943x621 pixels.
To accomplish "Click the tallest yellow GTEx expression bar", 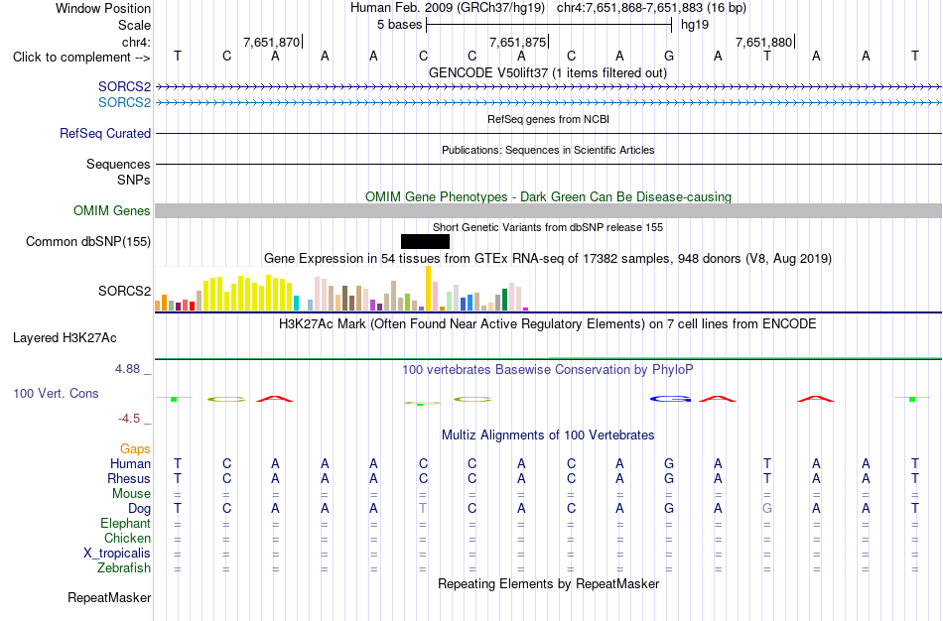I will point(428,288).
